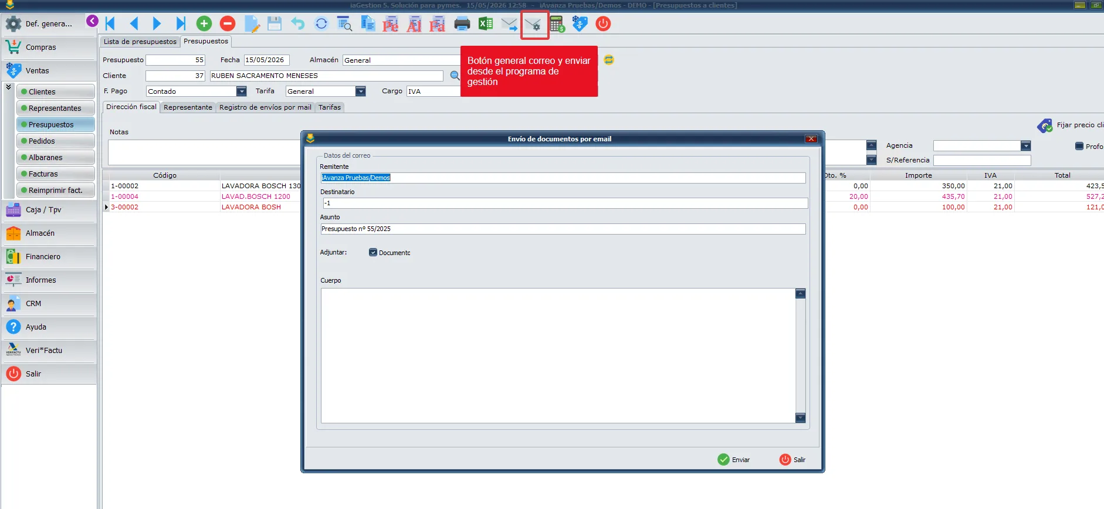Toggle the Profo checkbox
The width and height of the screenshot is (1104, 509).
[x=1079, y=146]
